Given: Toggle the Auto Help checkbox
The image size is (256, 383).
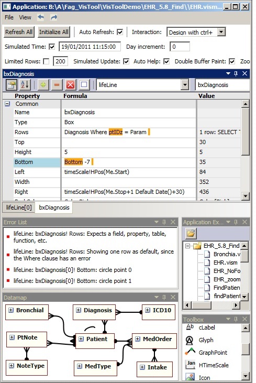Looking at the screenshot, I should pyautogui.click(x=166, y=61).
